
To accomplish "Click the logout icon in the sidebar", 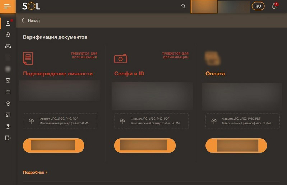I will (8, 138).
